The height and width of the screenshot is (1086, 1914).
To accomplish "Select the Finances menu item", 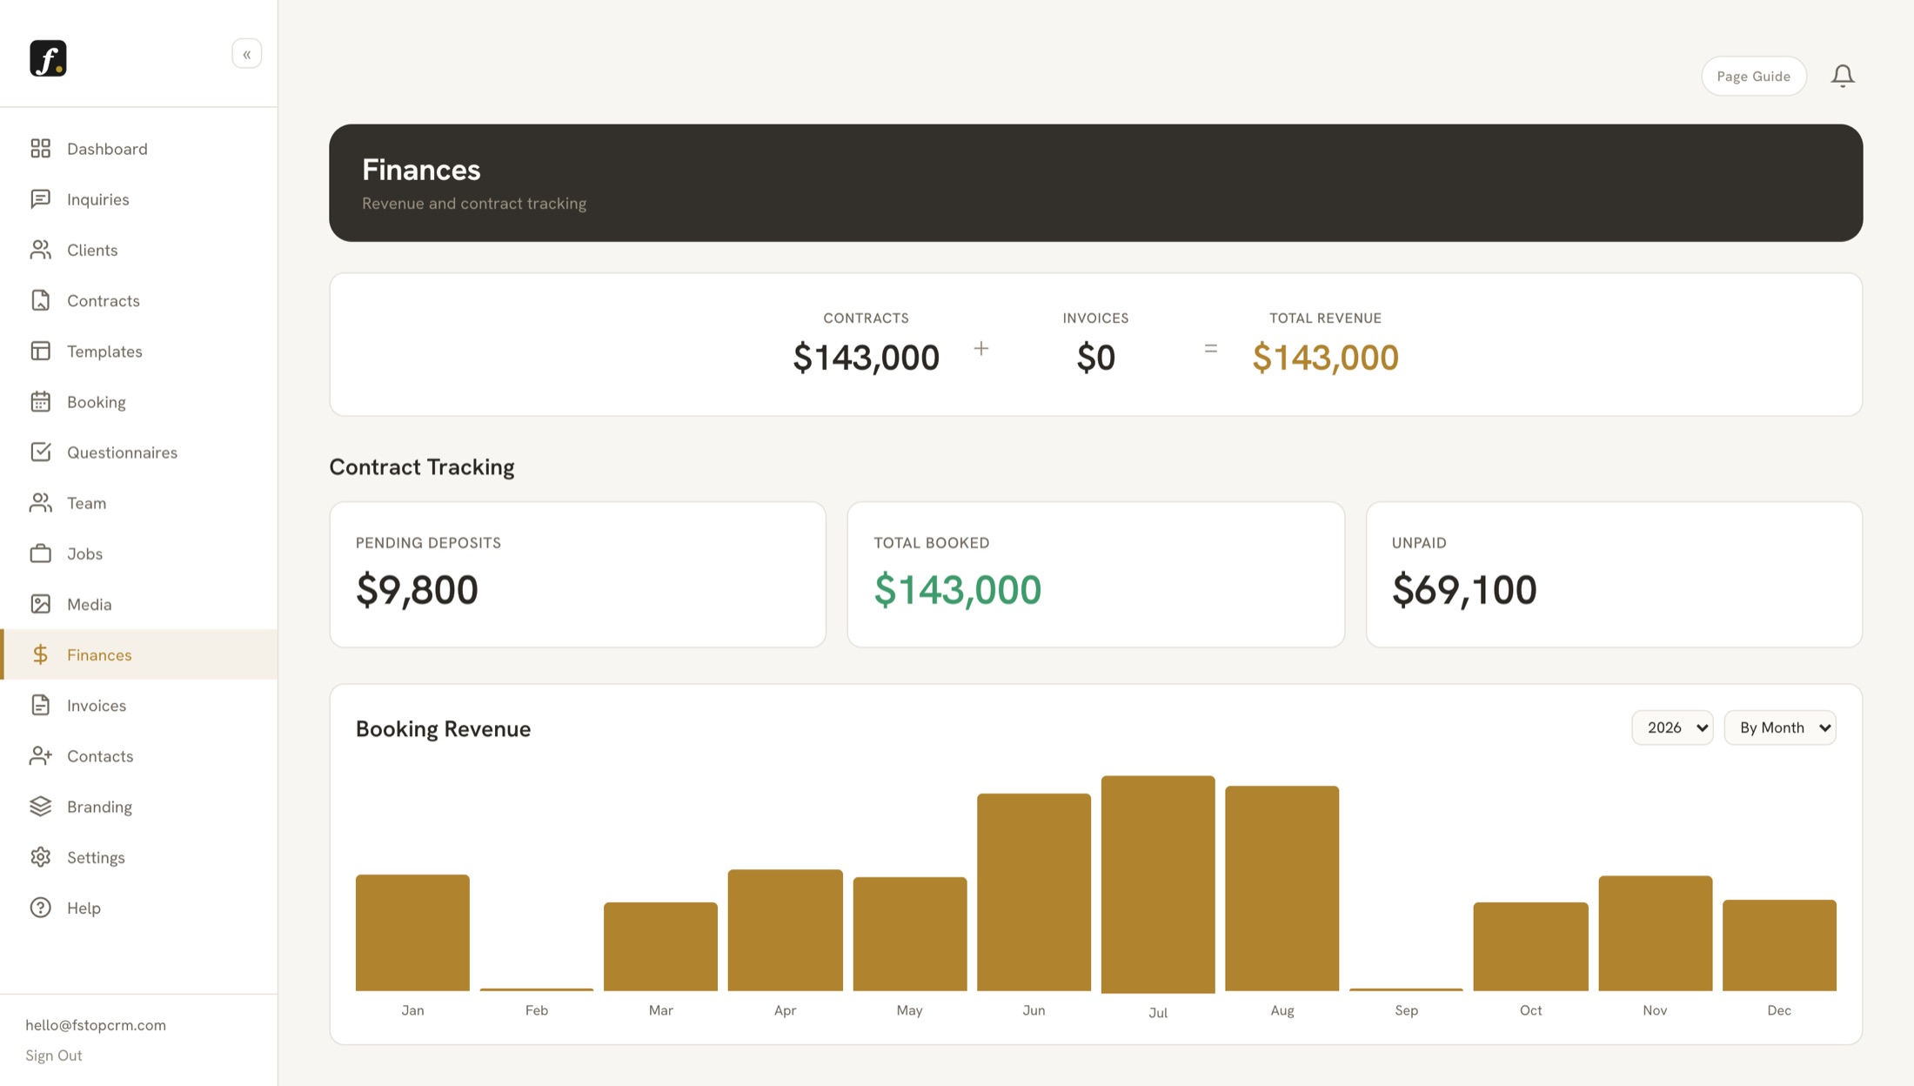I will click(x=139, y=654).
